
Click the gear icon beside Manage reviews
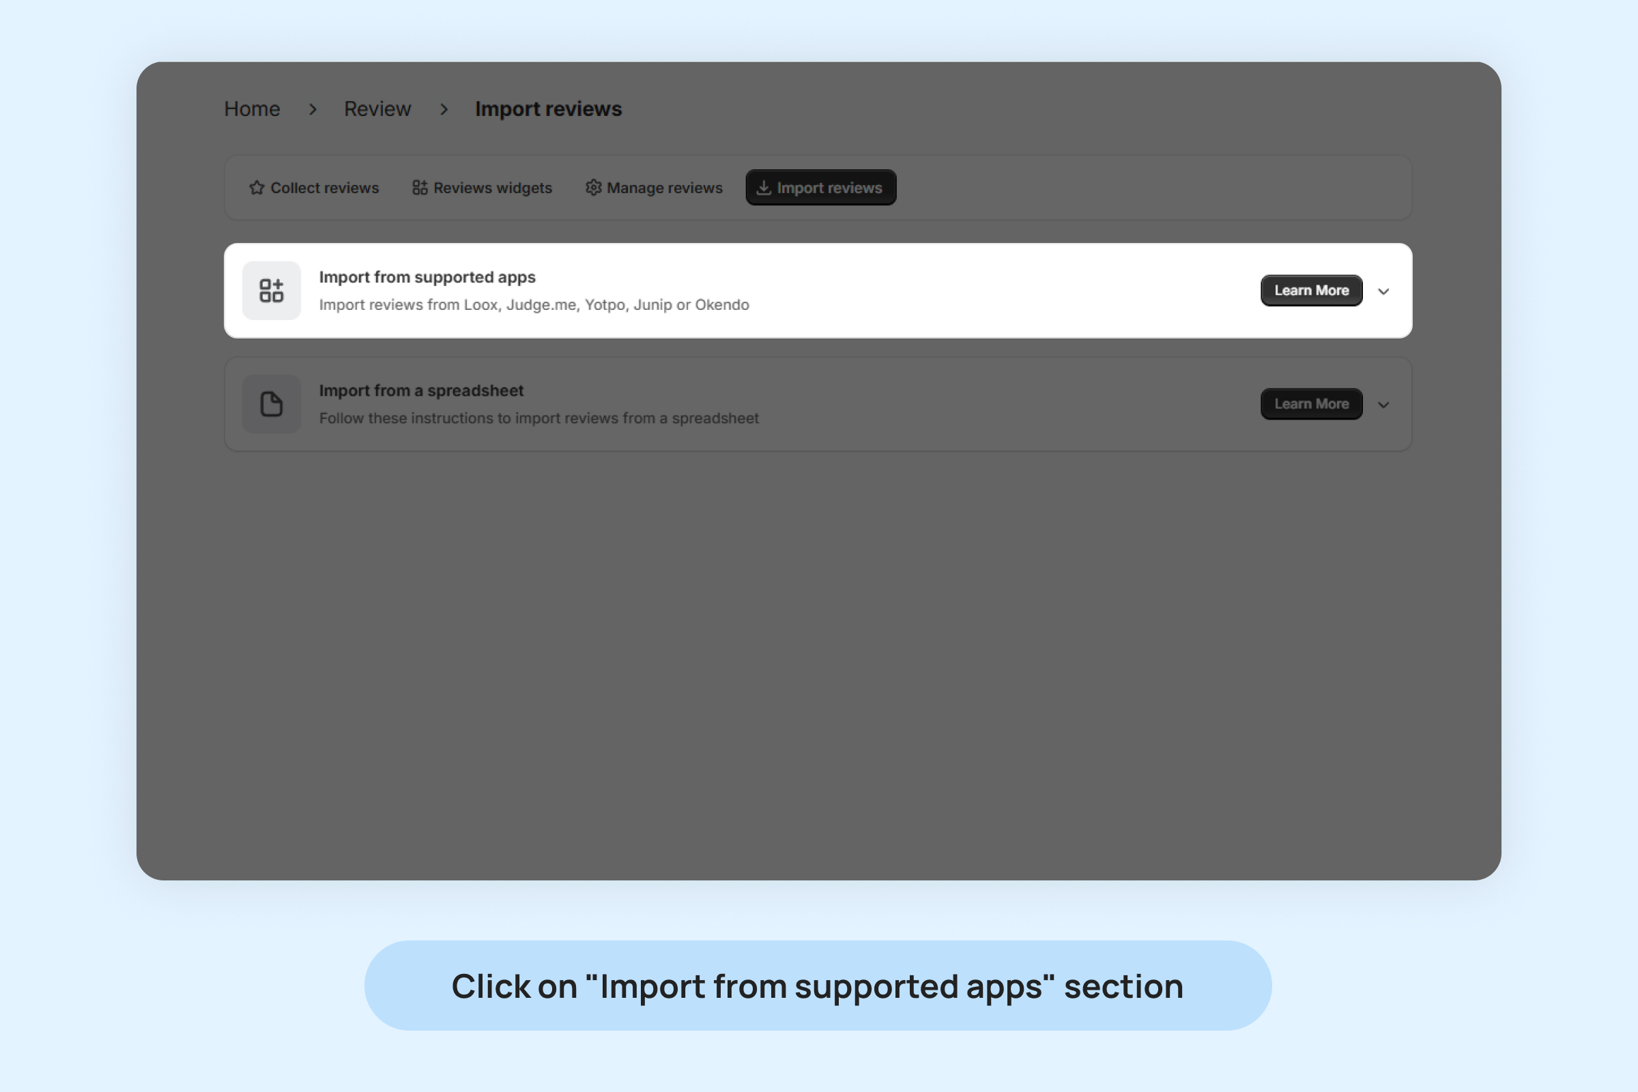(x=593, y=188)
